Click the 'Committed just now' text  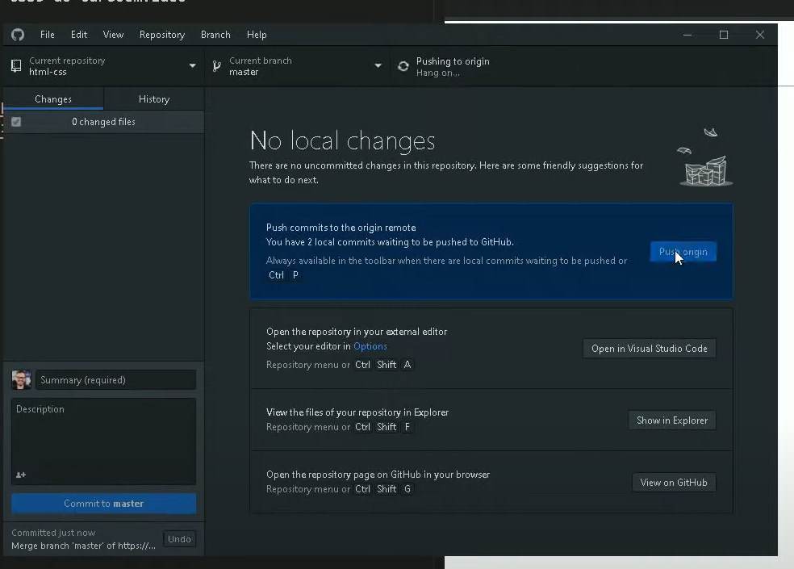53,533
